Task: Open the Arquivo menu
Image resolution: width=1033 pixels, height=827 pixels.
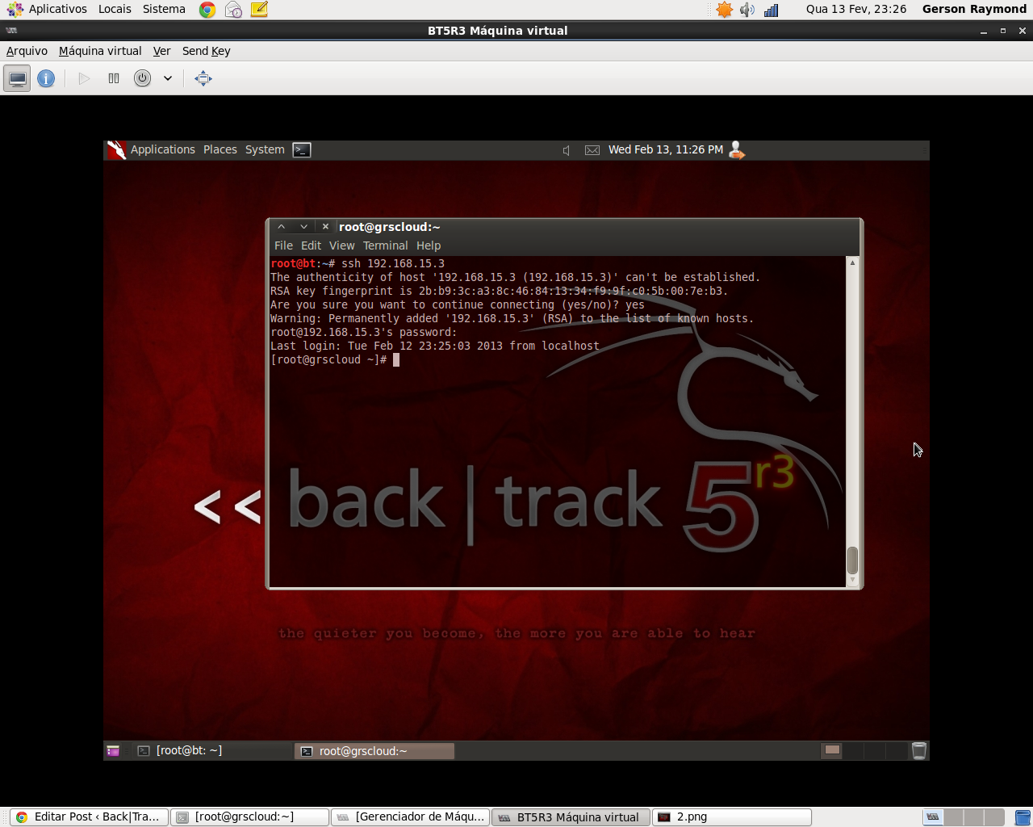Action: click(x=27, y=51)
